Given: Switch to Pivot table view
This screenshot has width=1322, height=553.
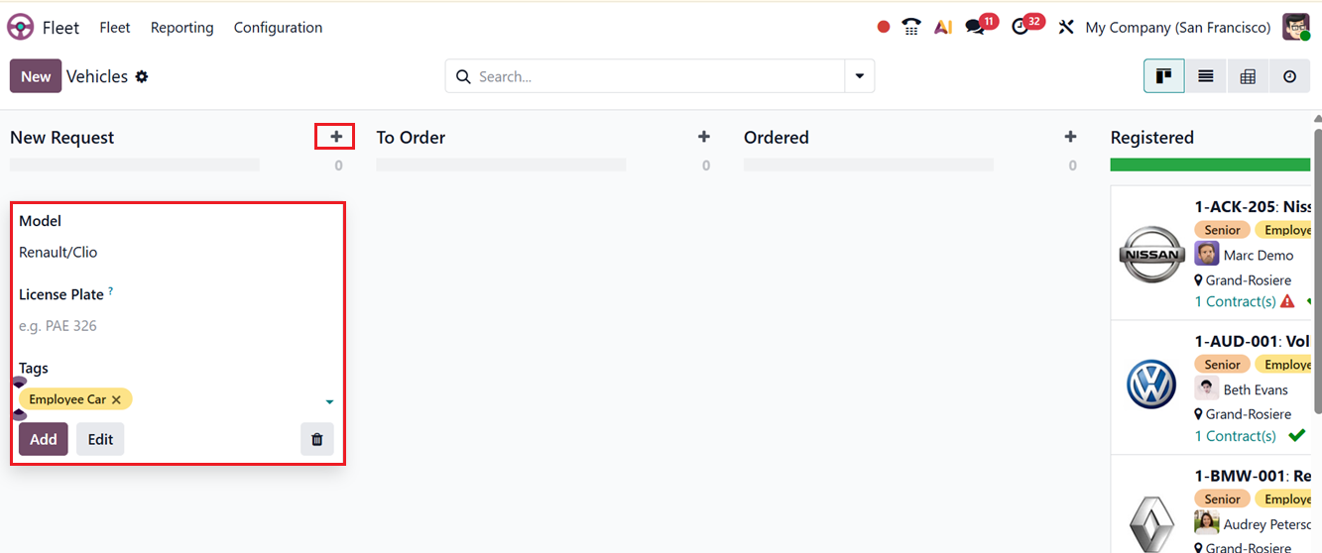Looking at the screenshot, I should tap(1248, 76).
